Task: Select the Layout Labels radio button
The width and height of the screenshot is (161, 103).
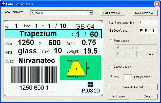Action: (x=111, y=66)
